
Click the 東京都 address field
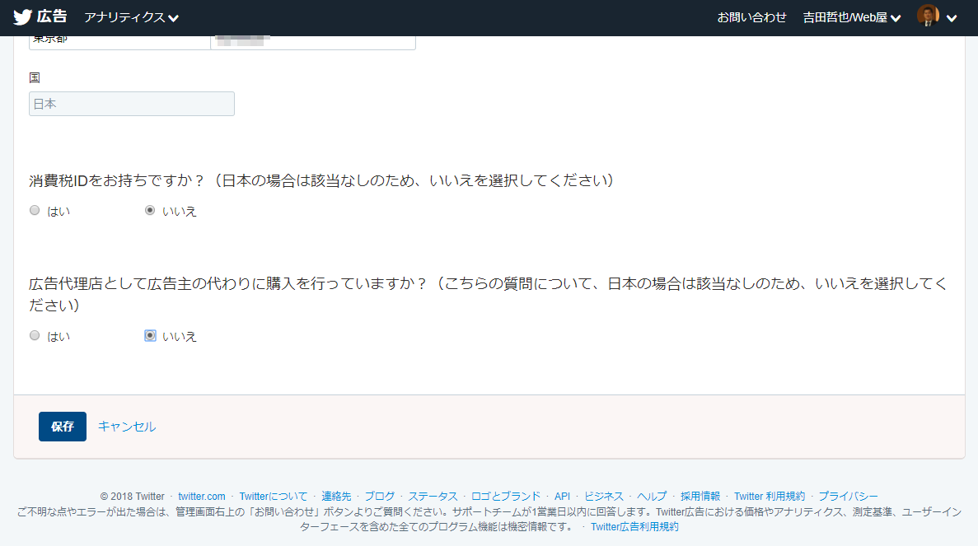tap(119, 41)
